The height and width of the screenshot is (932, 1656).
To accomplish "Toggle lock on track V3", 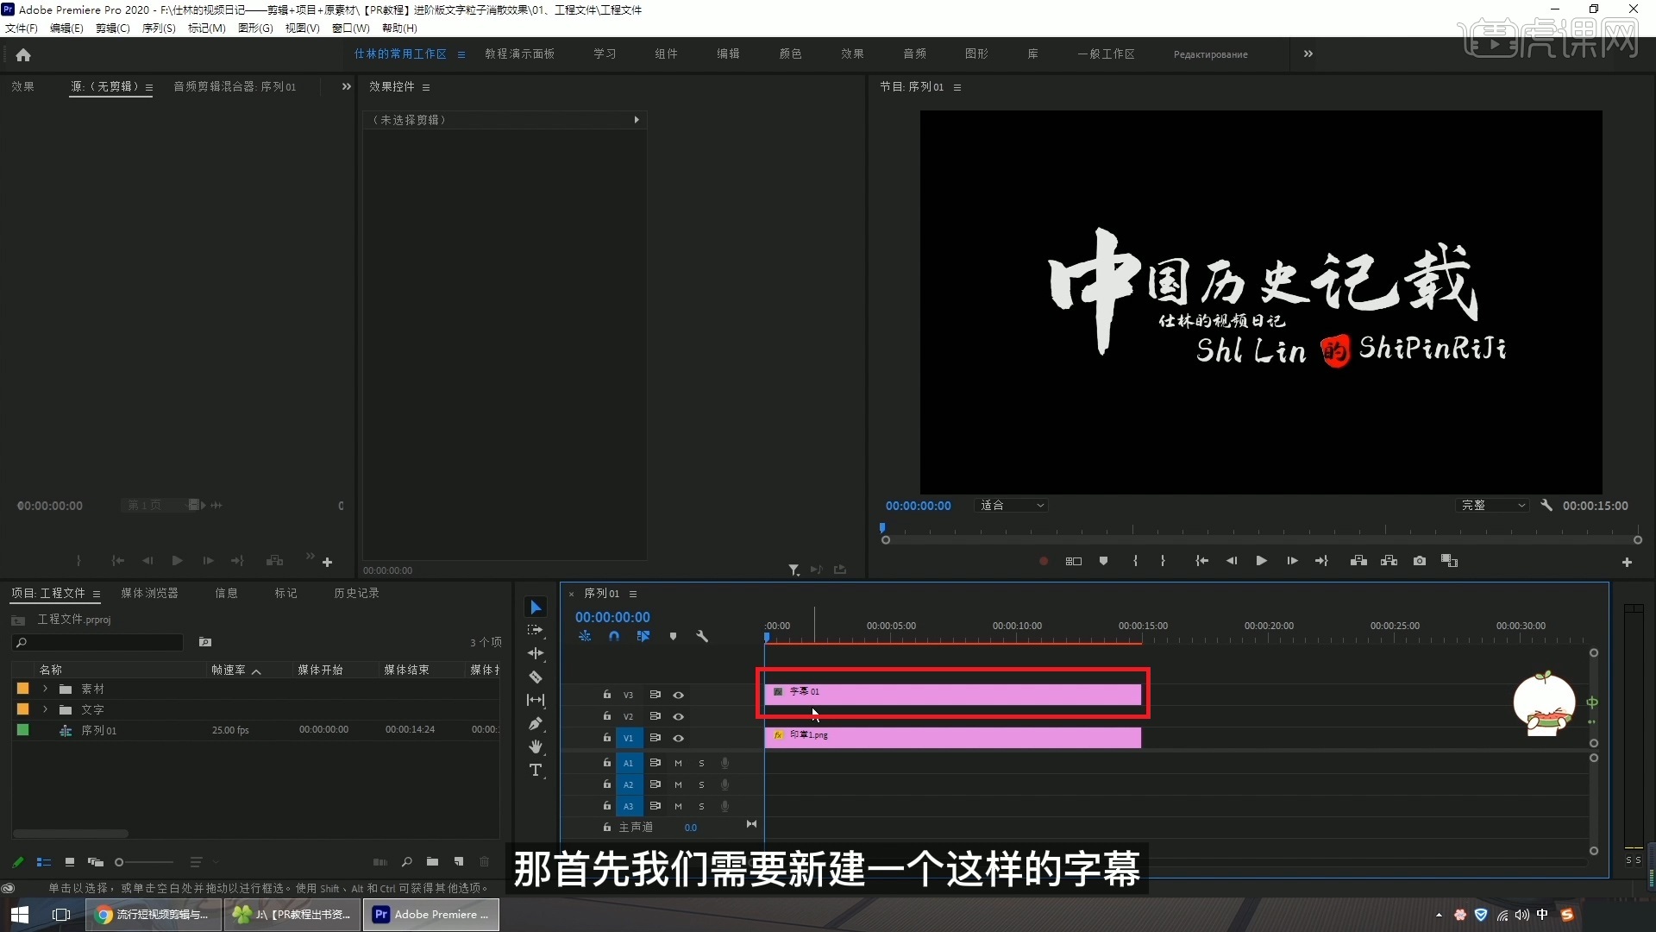I will point(607,695).
